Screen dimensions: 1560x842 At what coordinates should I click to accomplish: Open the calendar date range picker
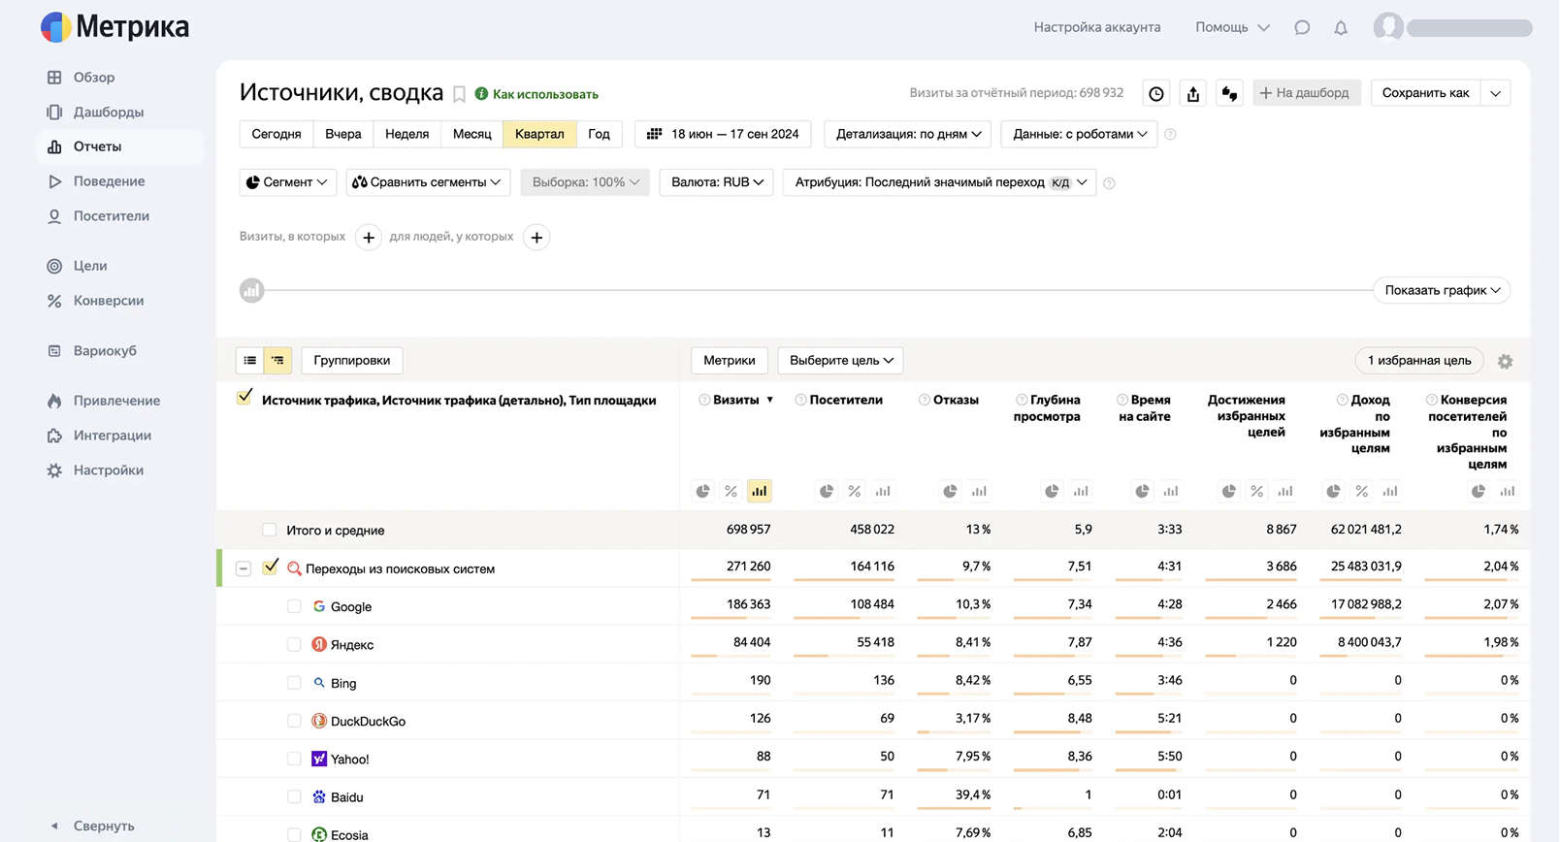click(723, 134)
